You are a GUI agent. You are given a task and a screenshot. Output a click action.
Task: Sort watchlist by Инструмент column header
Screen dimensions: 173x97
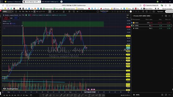(x=136, y=19)
